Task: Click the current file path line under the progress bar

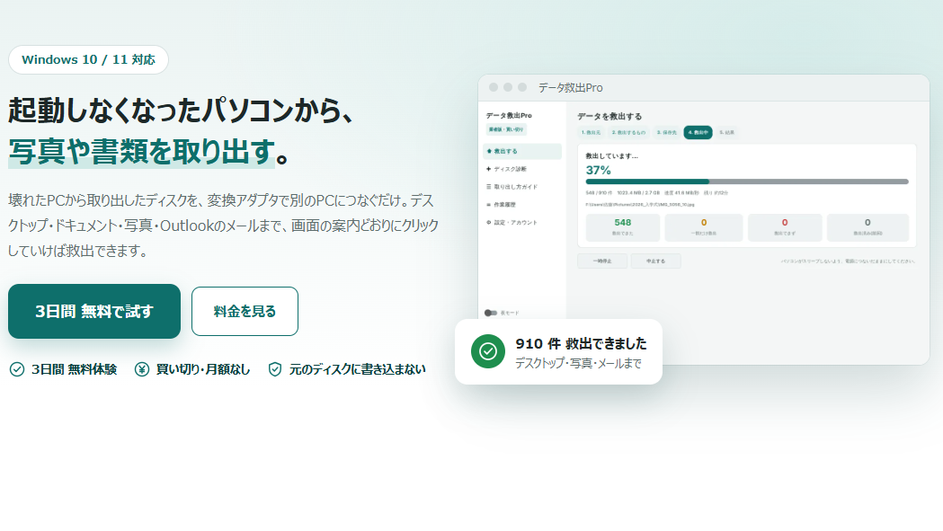Action: click(x=640, y=205)
